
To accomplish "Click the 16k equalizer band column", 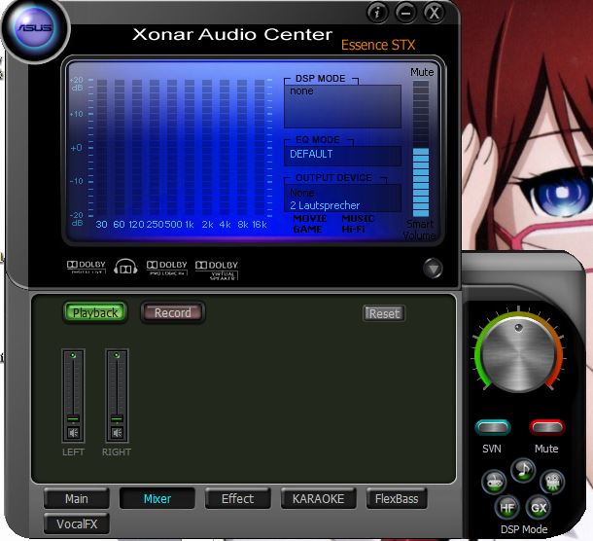I will click(260, 149).
